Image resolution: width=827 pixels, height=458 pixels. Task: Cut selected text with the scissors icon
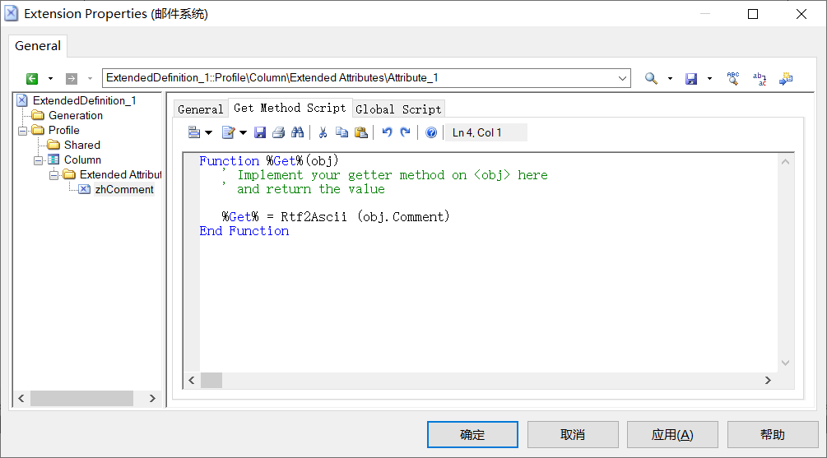tap(323, 133)
